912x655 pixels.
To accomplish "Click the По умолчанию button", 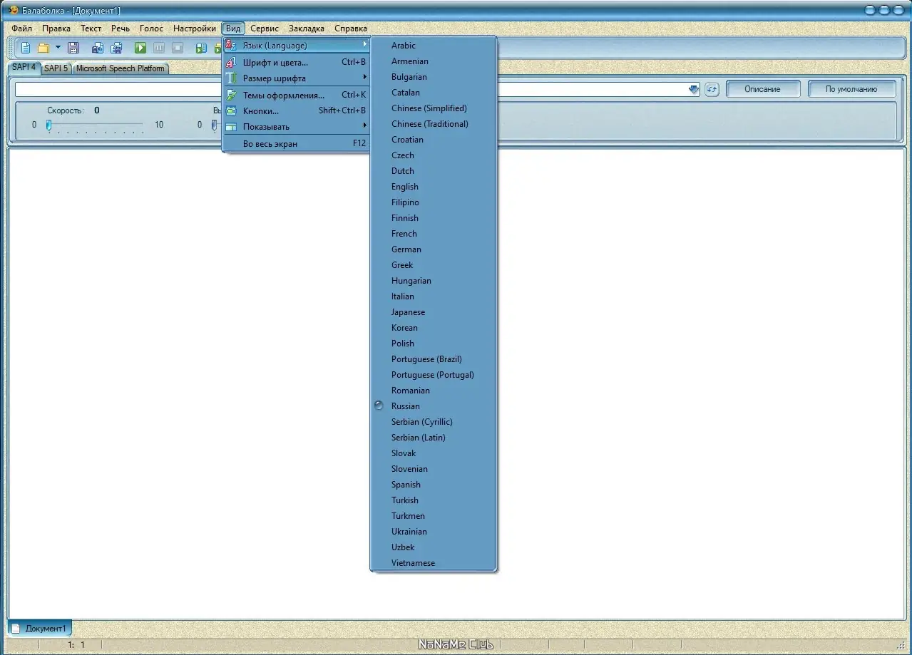I will point(851,89).
